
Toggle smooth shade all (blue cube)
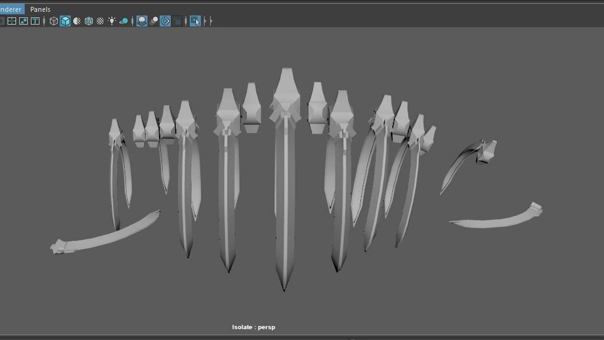click(65, 21)
